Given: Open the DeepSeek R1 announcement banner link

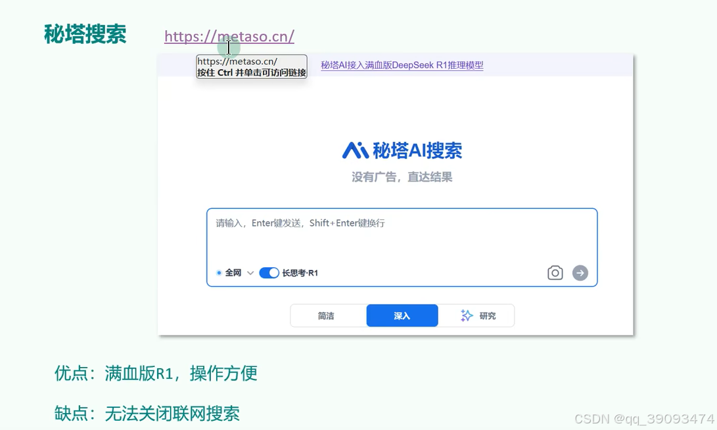Looking at the screenshot, I should (402, 66).
